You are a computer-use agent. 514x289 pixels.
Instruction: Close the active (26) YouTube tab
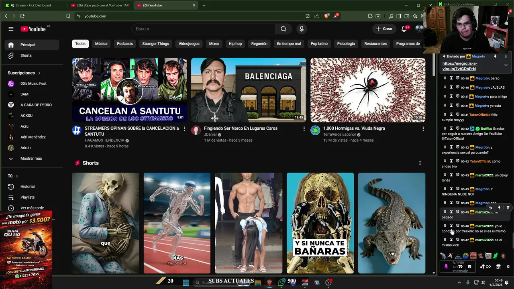coord(194,5)
